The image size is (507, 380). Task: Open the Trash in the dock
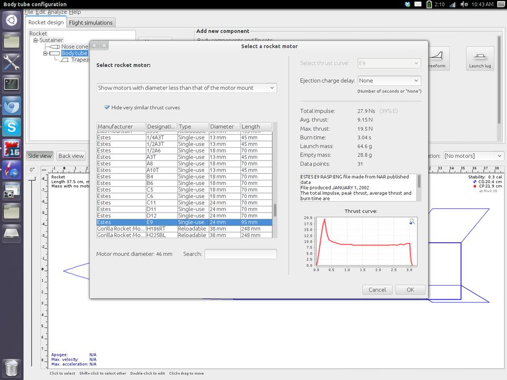point(12,366)
